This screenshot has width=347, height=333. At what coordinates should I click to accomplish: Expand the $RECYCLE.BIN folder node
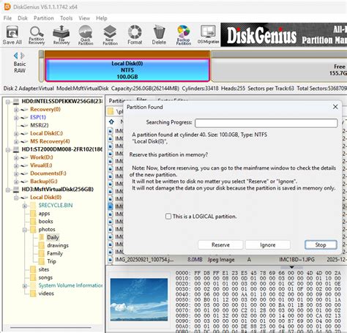click(x=25, y=206)
